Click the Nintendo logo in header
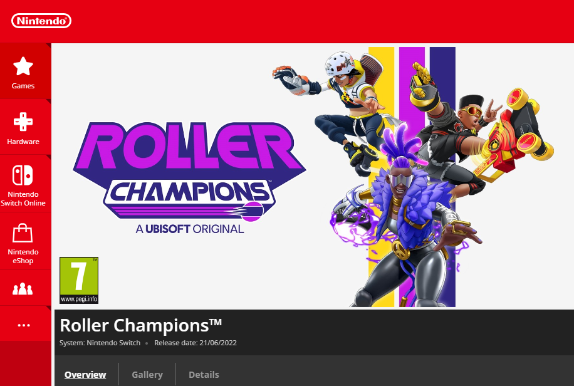Viewport: 574px width, 386px height. [x=41, y=21]
